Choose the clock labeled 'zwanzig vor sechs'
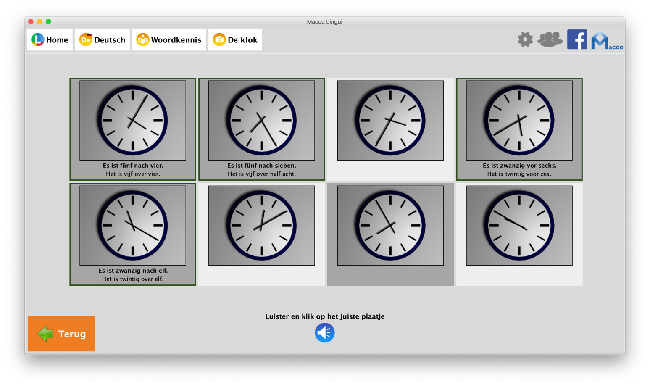This screenshot has width=650, height=387. click(x=519, y=121)
